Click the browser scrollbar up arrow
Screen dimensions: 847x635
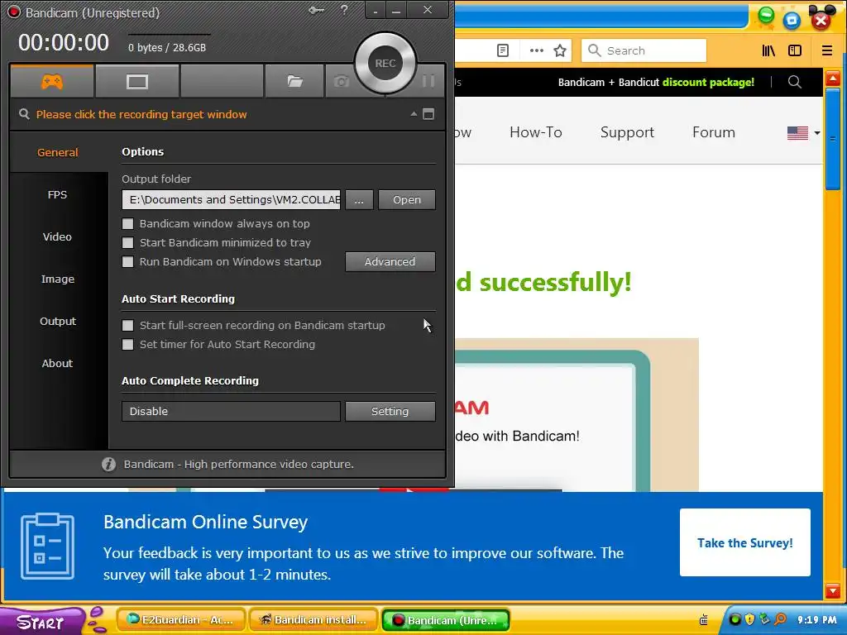pos(832,79)
